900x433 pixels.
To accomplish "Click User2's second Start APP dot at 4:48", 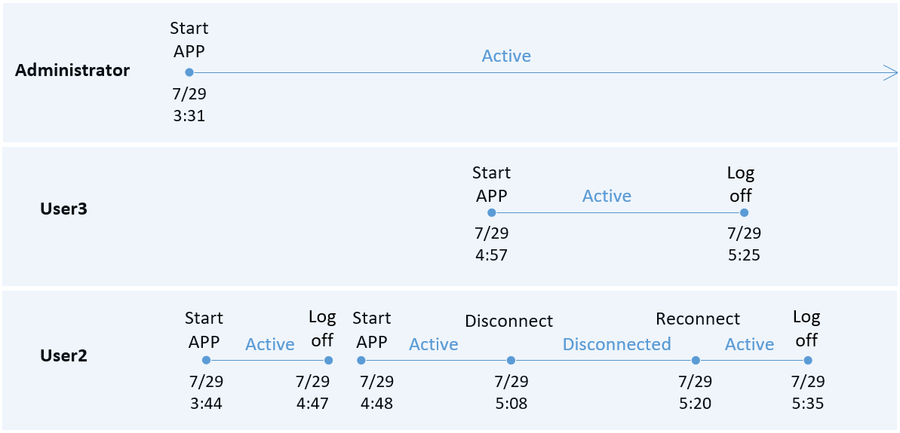I will pyautogui.click(x=357, y=360).
